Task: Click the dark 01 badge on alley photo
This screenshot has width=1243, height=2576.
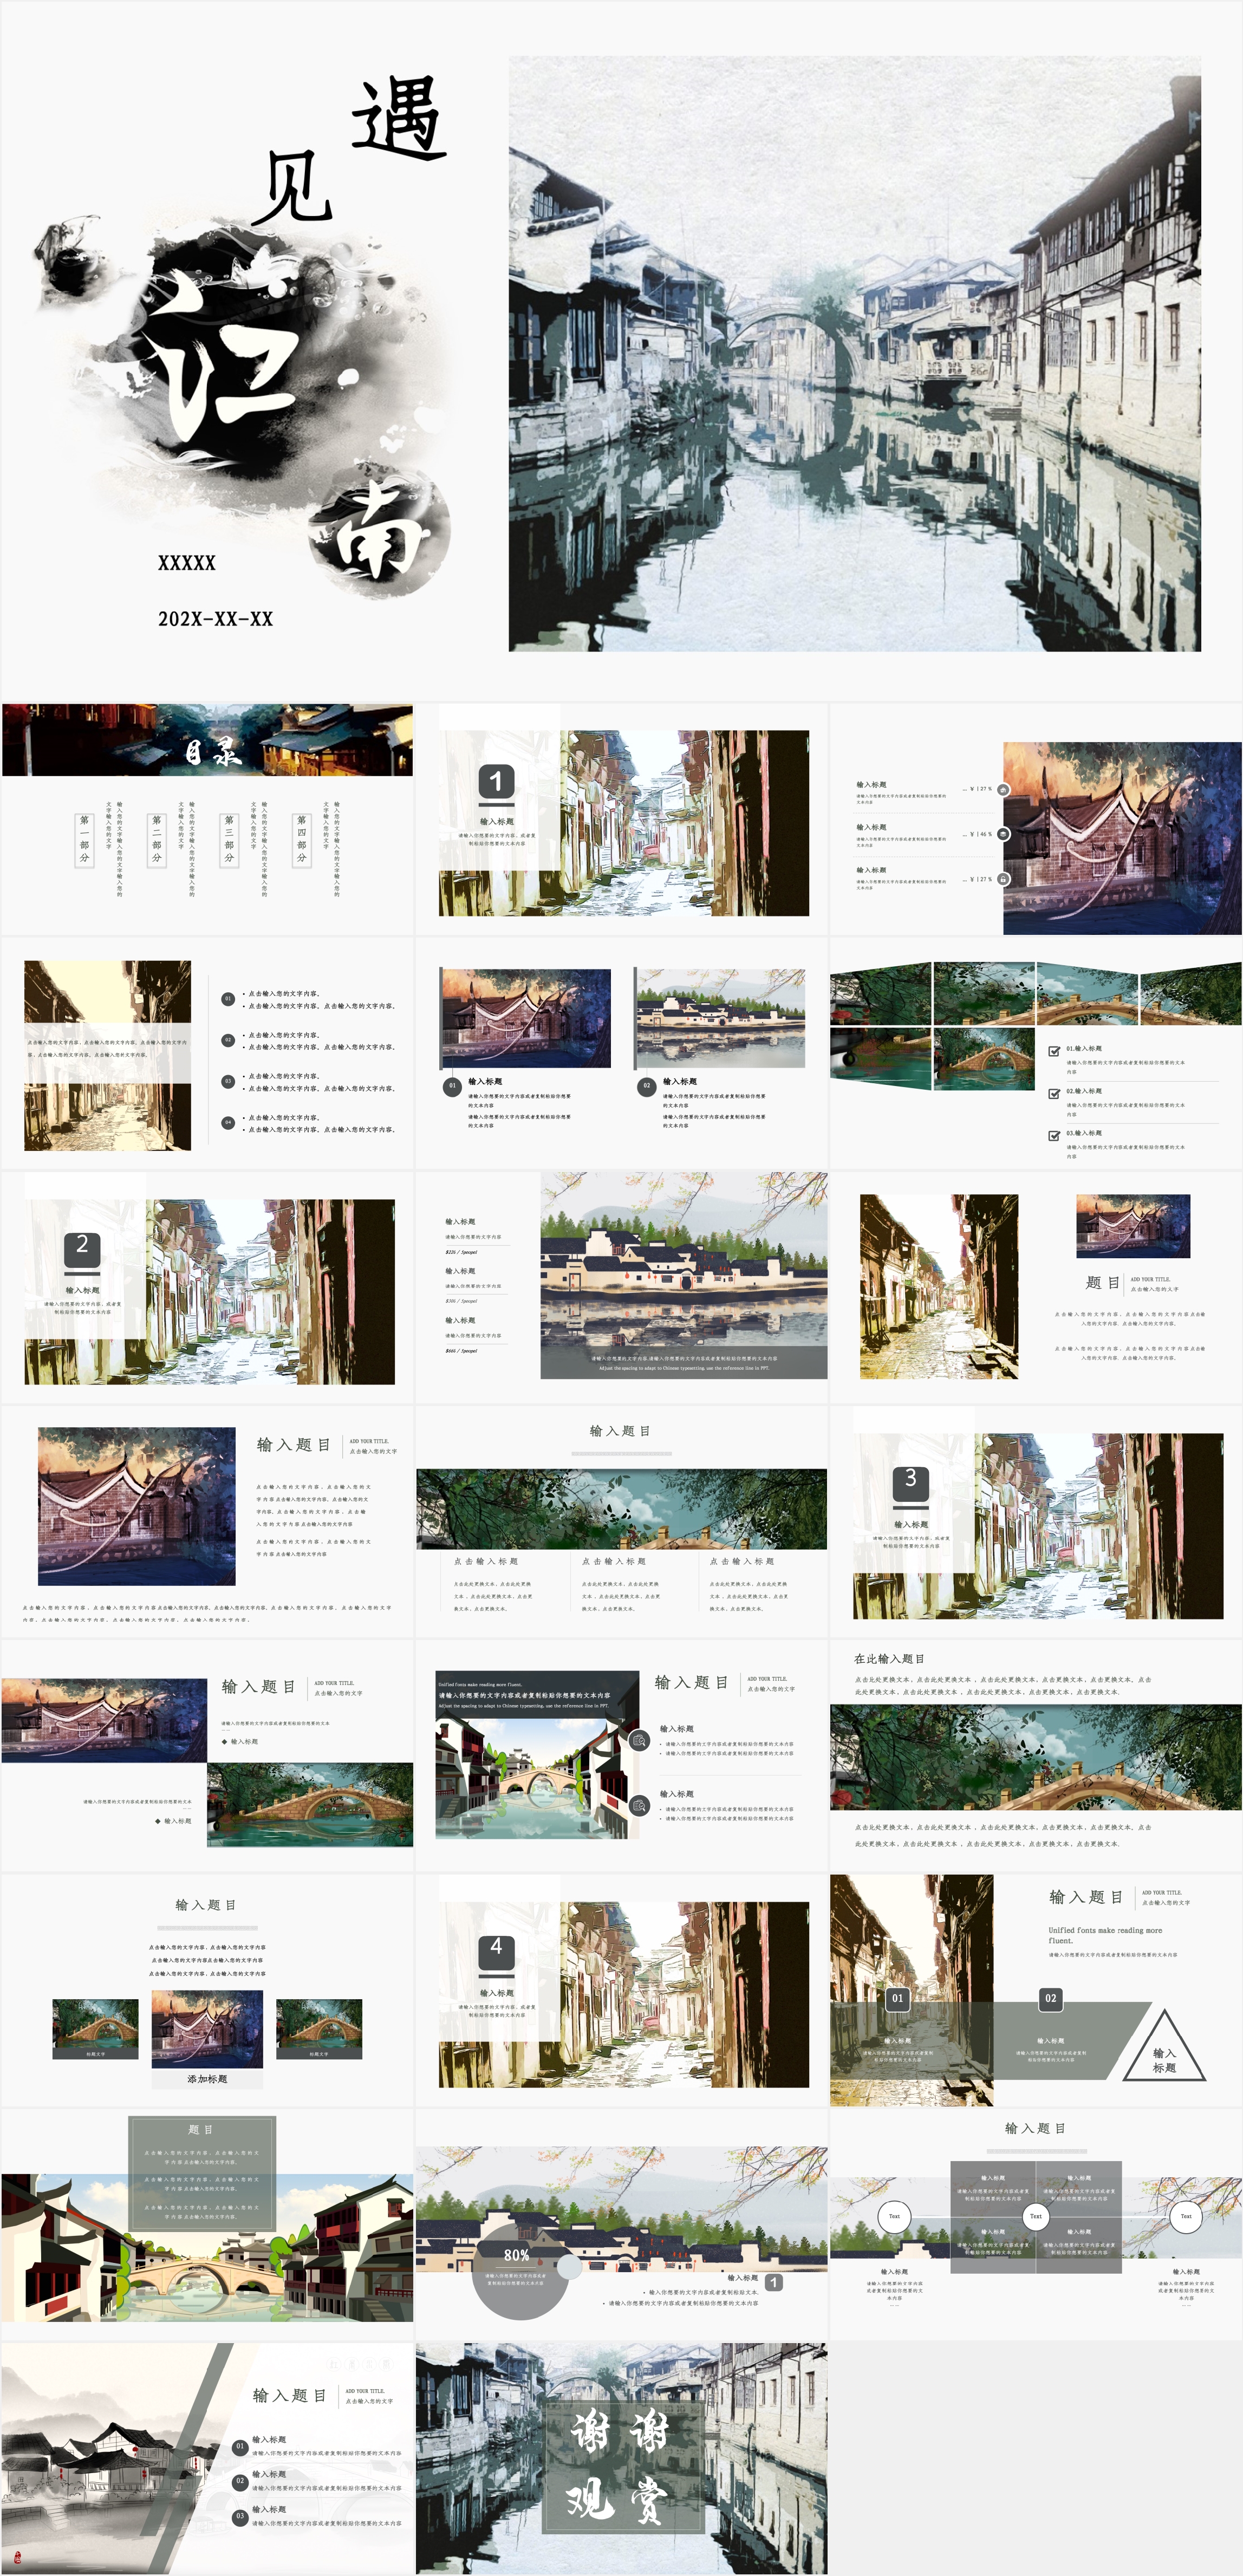Action: [x=897, y=1998]
